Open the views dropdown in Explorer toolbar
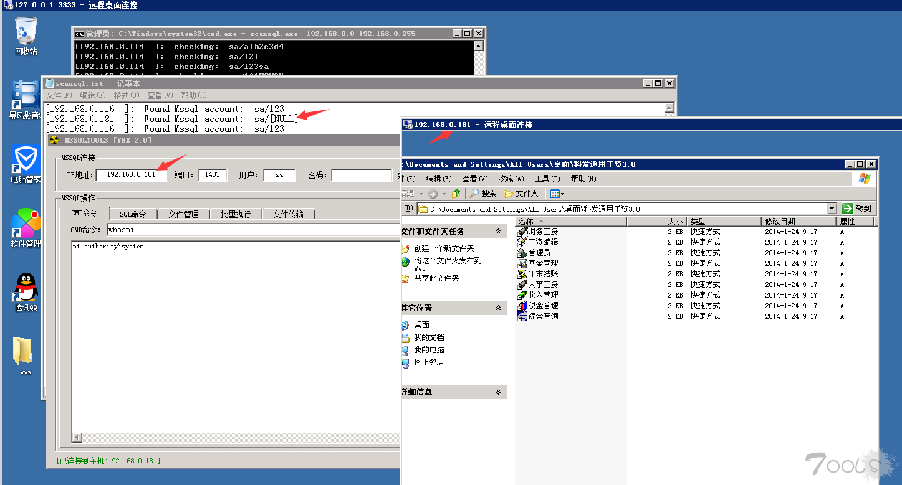 coord(557,194)
